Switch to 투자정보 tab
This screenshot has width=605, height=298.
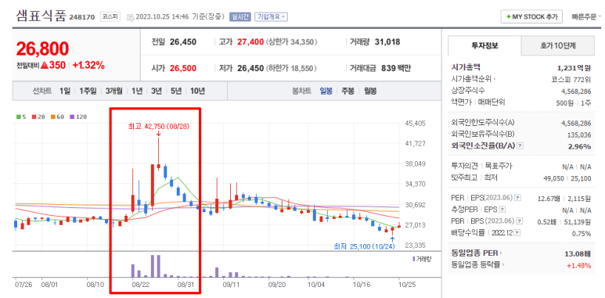click(x=484, y=46)
